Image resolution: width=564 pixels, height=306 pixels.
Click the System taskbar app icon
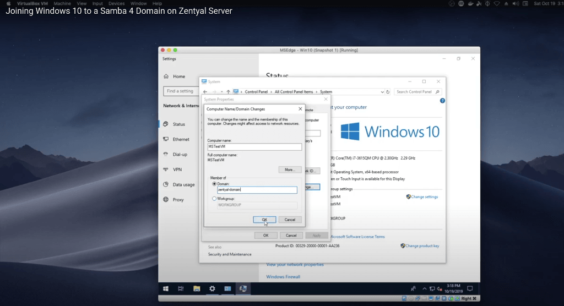pos(243,289)
